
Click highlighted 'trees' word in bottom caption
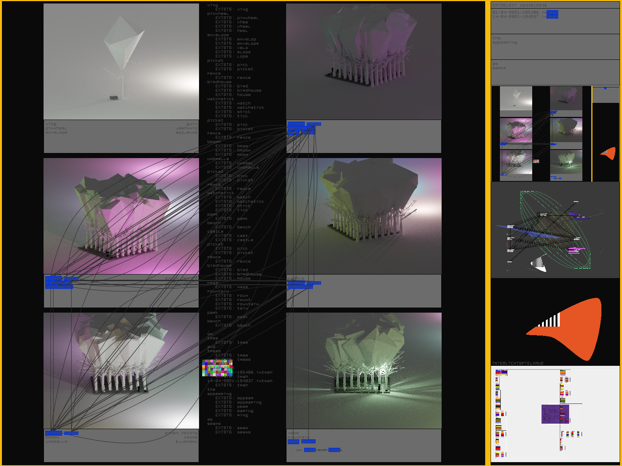(x=334, y=450)
